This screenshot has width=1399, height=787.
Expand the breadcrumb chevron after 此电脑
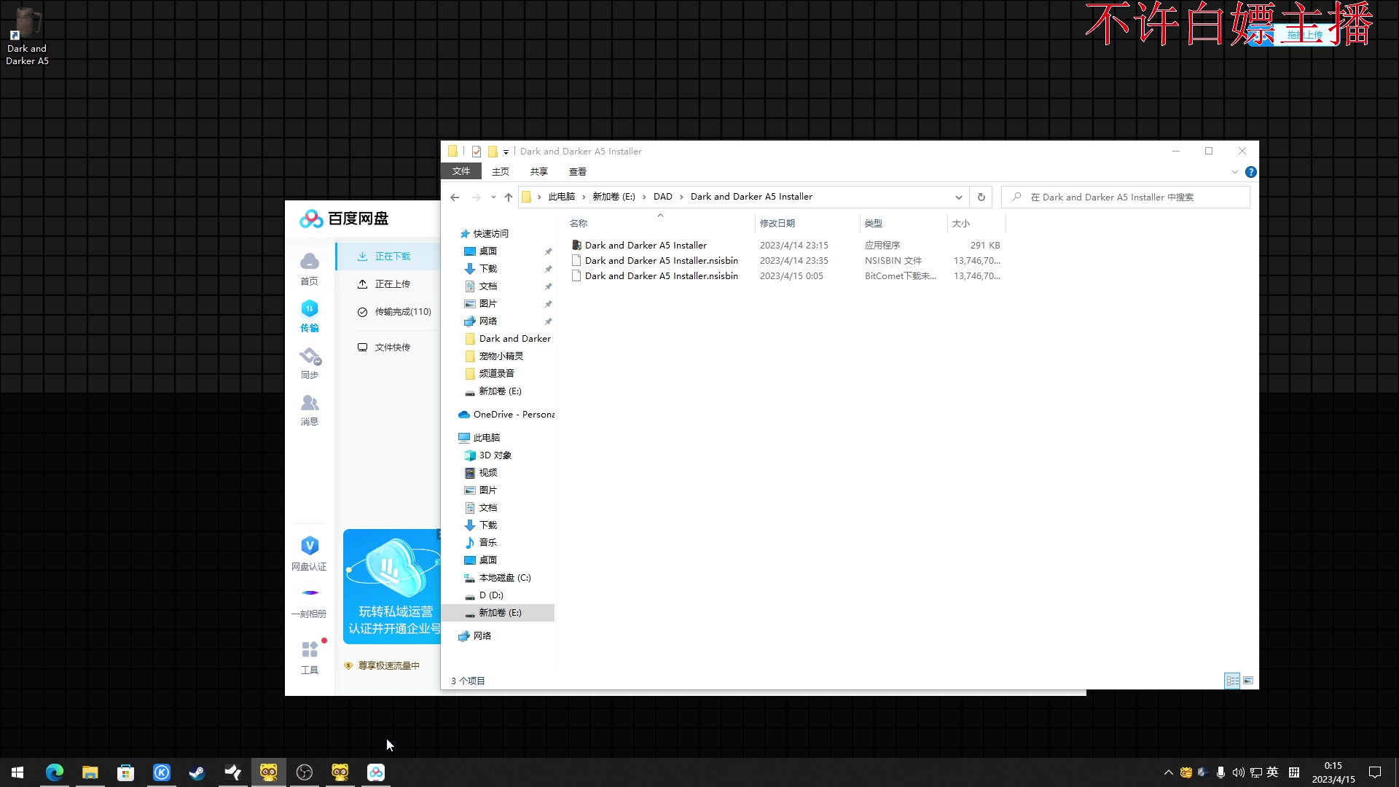584,197
